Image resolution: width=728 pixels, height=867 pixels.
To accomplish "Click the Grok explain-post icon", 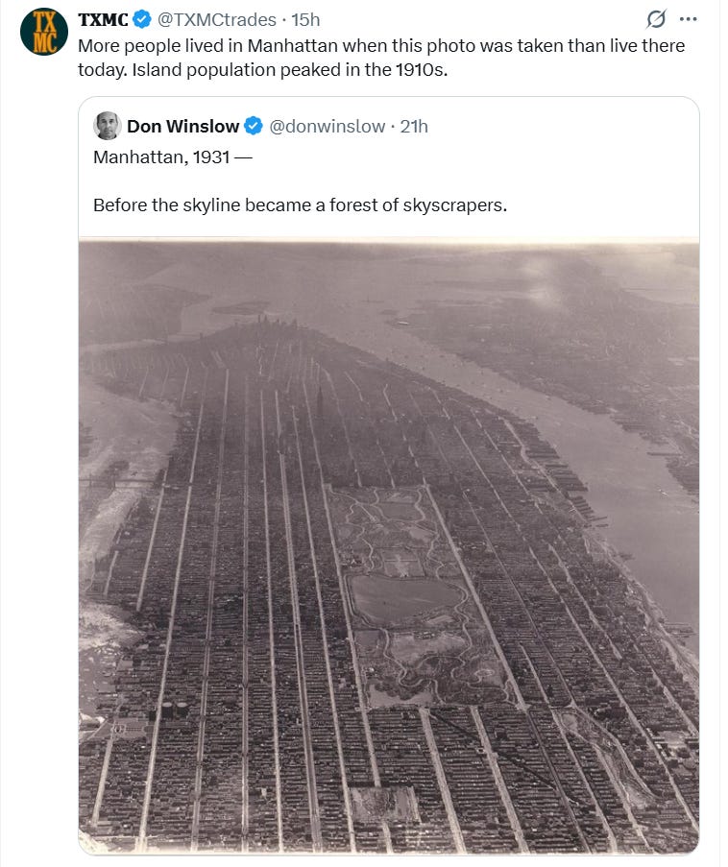I will point(656,19).
